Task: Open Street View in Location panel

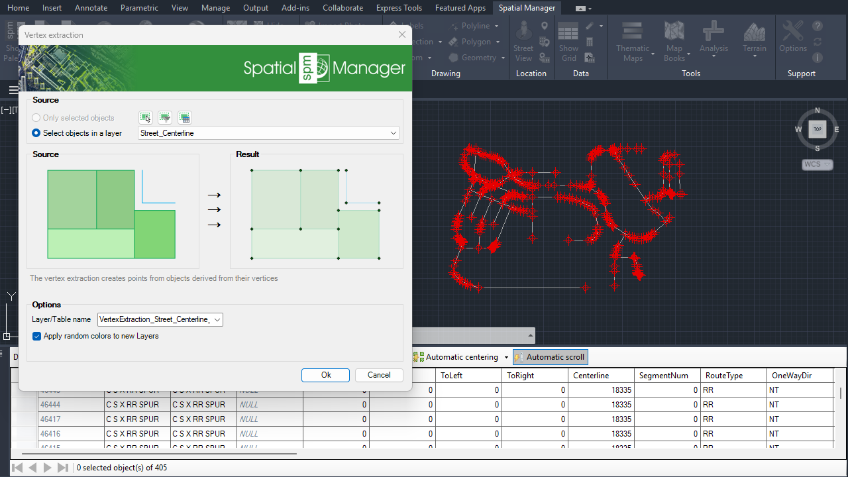Action: 523,41
